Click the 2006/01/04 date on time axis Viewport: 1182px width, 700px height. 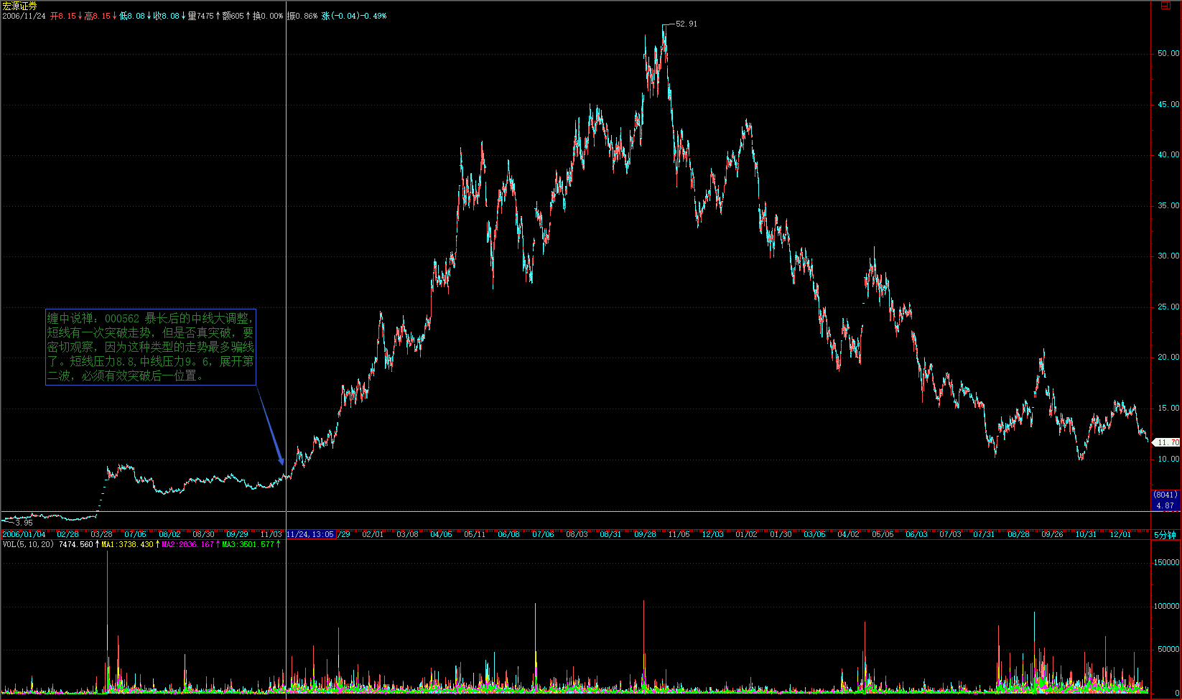coord(24,535)
